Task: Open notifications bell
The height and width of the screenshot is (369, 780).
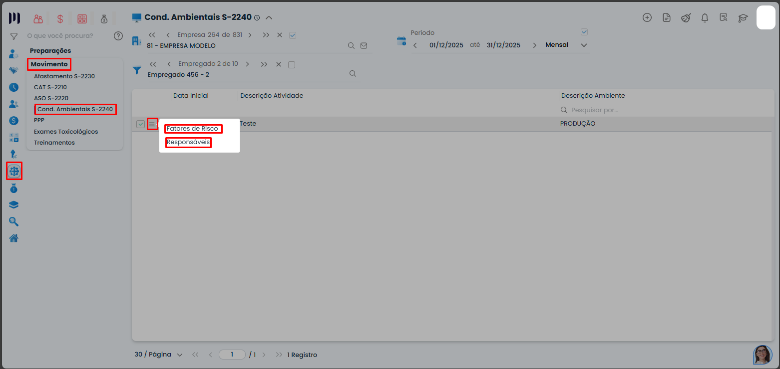Action: [x=705, y=17]
